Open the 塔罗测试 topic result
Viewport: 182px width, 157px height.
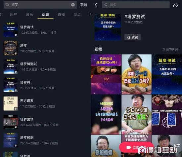(45, 30)
